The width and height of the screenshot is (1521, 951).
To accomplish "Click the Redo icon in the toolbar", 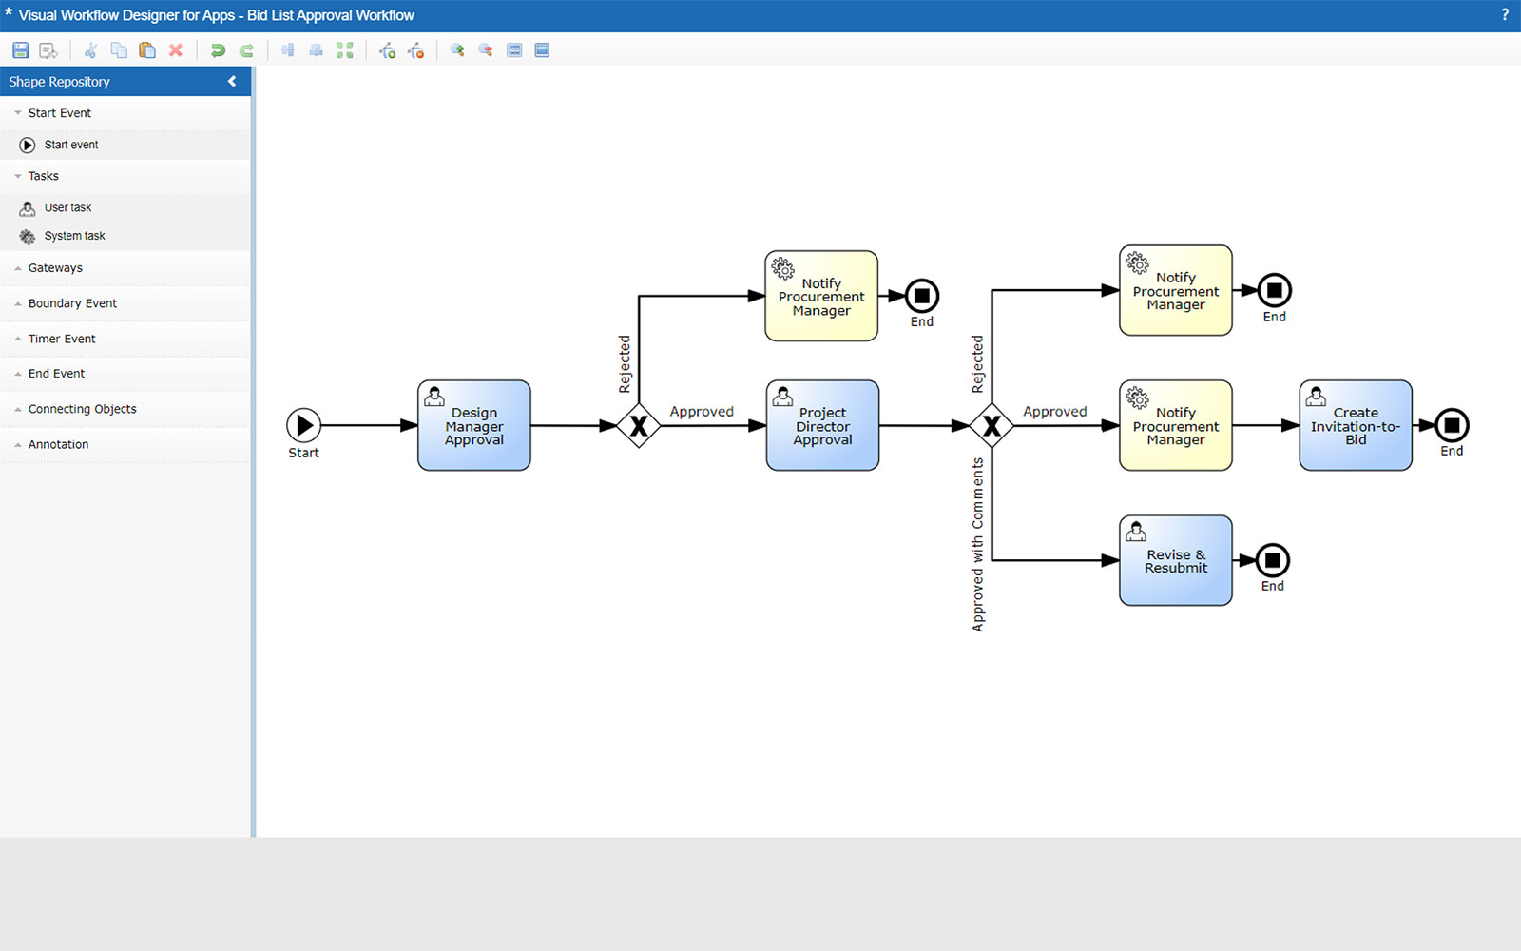I will [245, 49].
